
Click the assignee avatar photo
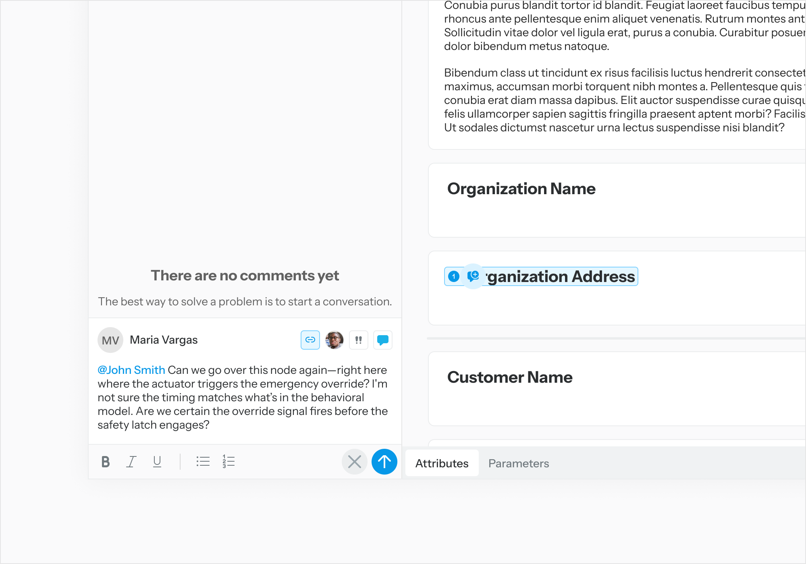(334, 340)
